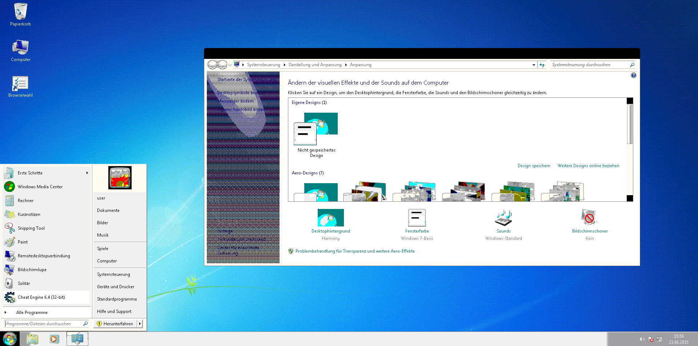698x346 pixels.
Task: Click Weitere Designs online beziehen
Action: pyautogui.click(x=588, y=166)
